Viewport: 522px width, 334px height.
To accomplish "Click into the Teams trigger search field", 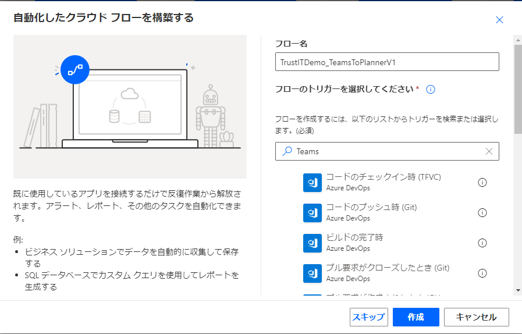I will pos(387,151).
